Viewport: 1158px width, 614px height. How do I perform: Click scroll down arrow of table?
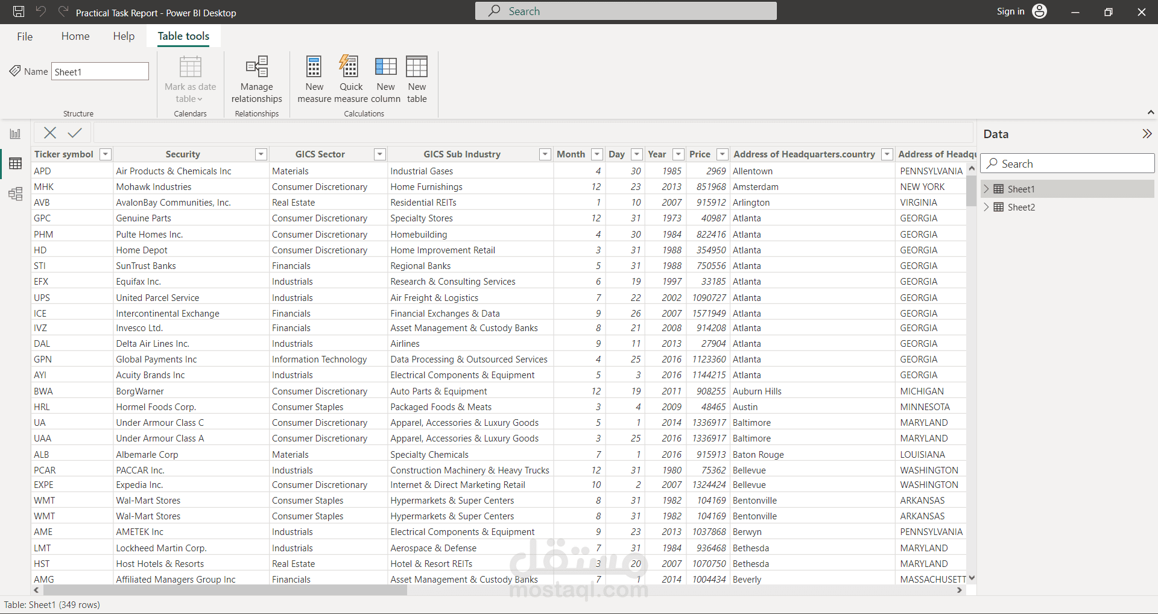coord(972,578)
